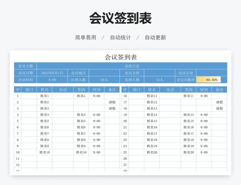Click row number 11 in the left table
This screenshot has width=241, height=185.
[x=18, y=158]
